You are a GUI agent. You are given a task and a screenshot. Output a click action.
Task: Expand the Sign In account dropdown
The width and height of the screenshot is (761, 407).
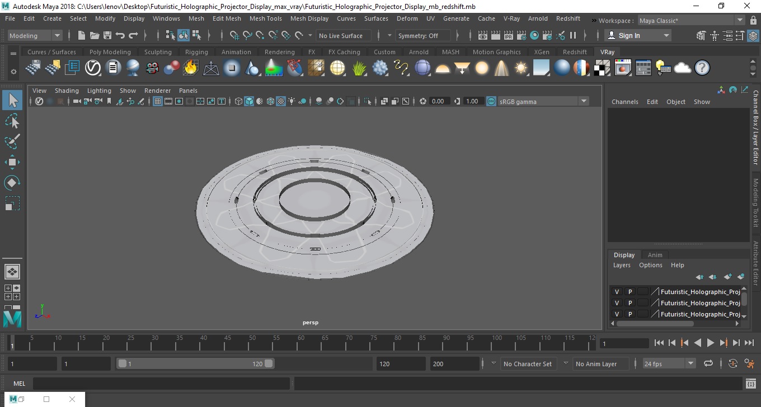click(x=638, y=35)
